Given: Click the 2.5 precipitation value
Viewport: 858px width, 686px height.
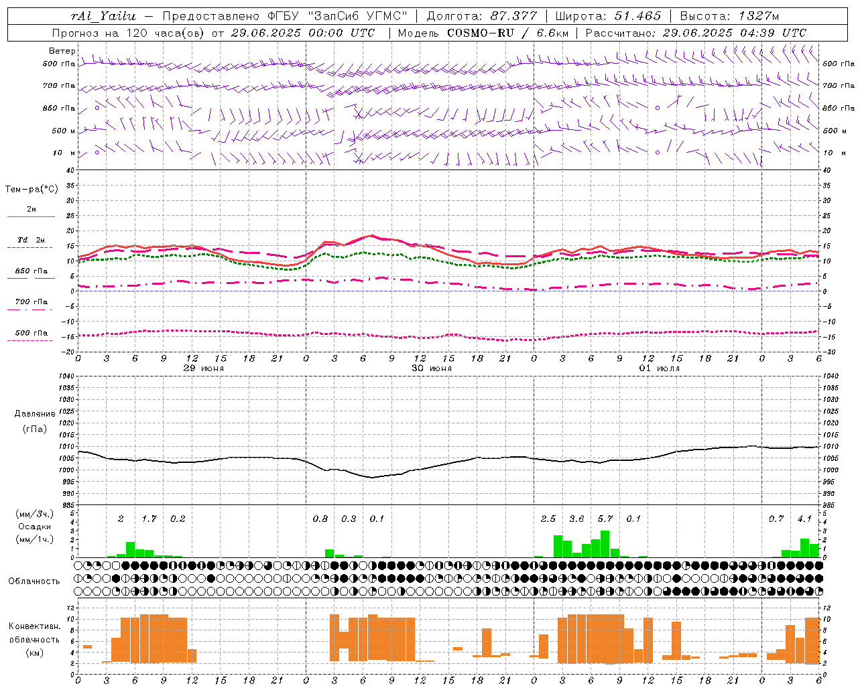Looking at the screenshot, I should (x=548, y=519).
